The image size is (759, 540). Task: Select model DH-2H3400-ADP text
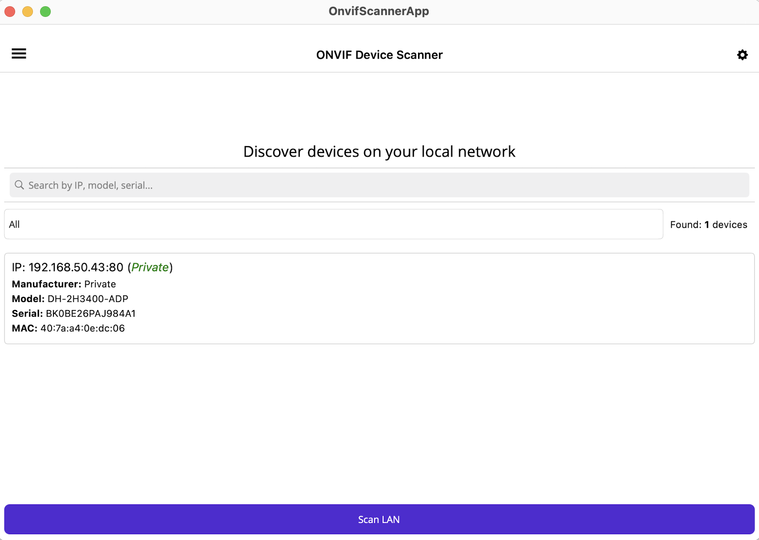pyautogui.click(x=88, y=299)
